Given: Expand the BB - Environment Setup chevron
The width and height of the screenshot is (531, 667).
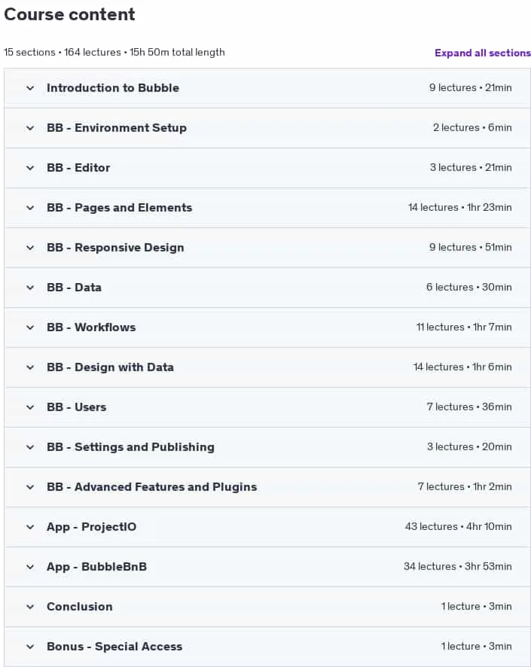Looking at the screenshot, I should [30, 128].
